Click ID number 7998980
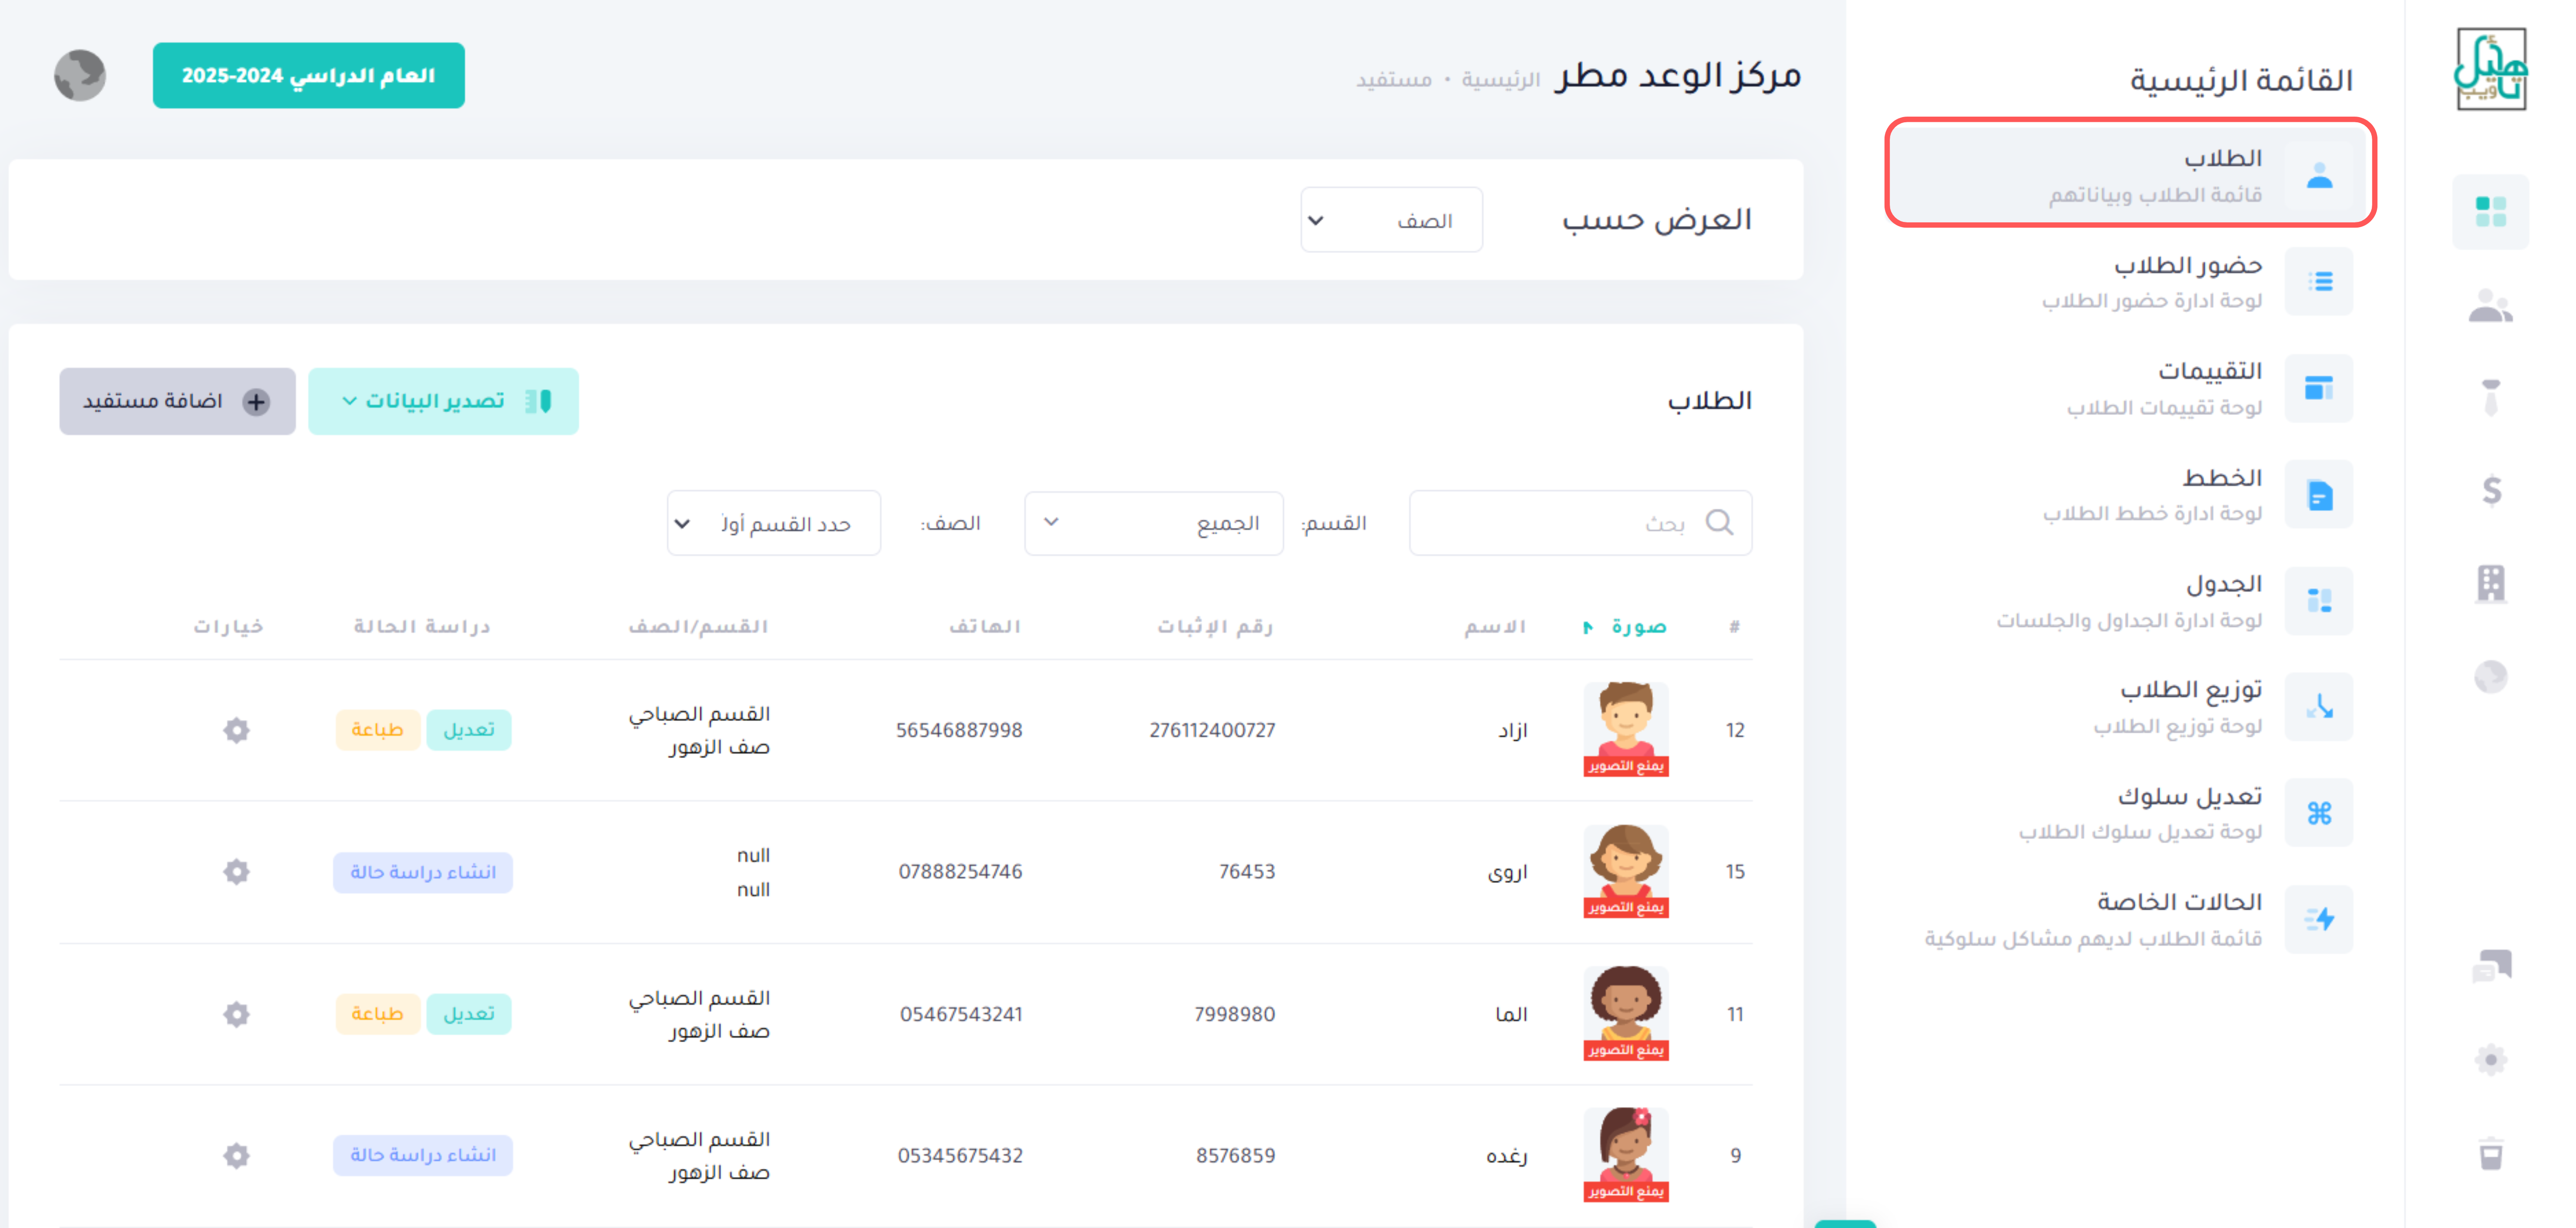Screen dimensions: 2576x1228 1234,1014
